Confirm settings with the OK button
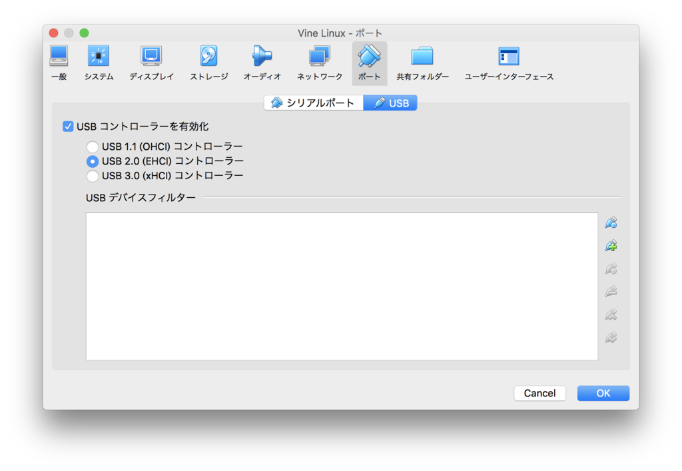Viewport: 682px width, 471px height. (603, 393)
